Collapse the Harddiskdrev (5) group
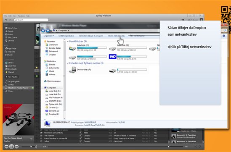 click(68, 41)
